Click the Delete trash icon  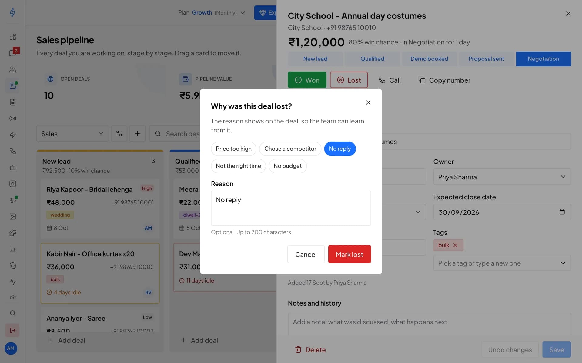298,350
